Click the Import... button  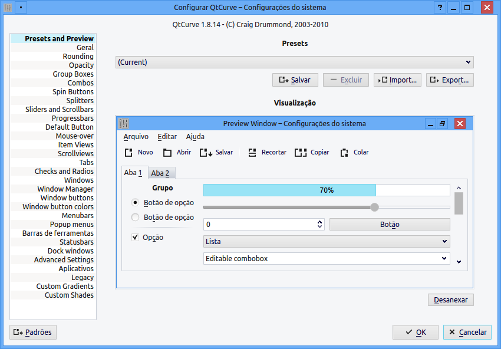click(397, 80)
